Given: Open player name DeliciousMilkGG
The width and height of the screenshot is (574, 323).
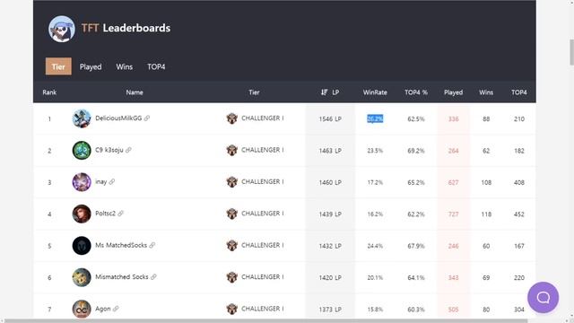Looking at the screenshot, I should pyautogui.click(x=118, y=118).
